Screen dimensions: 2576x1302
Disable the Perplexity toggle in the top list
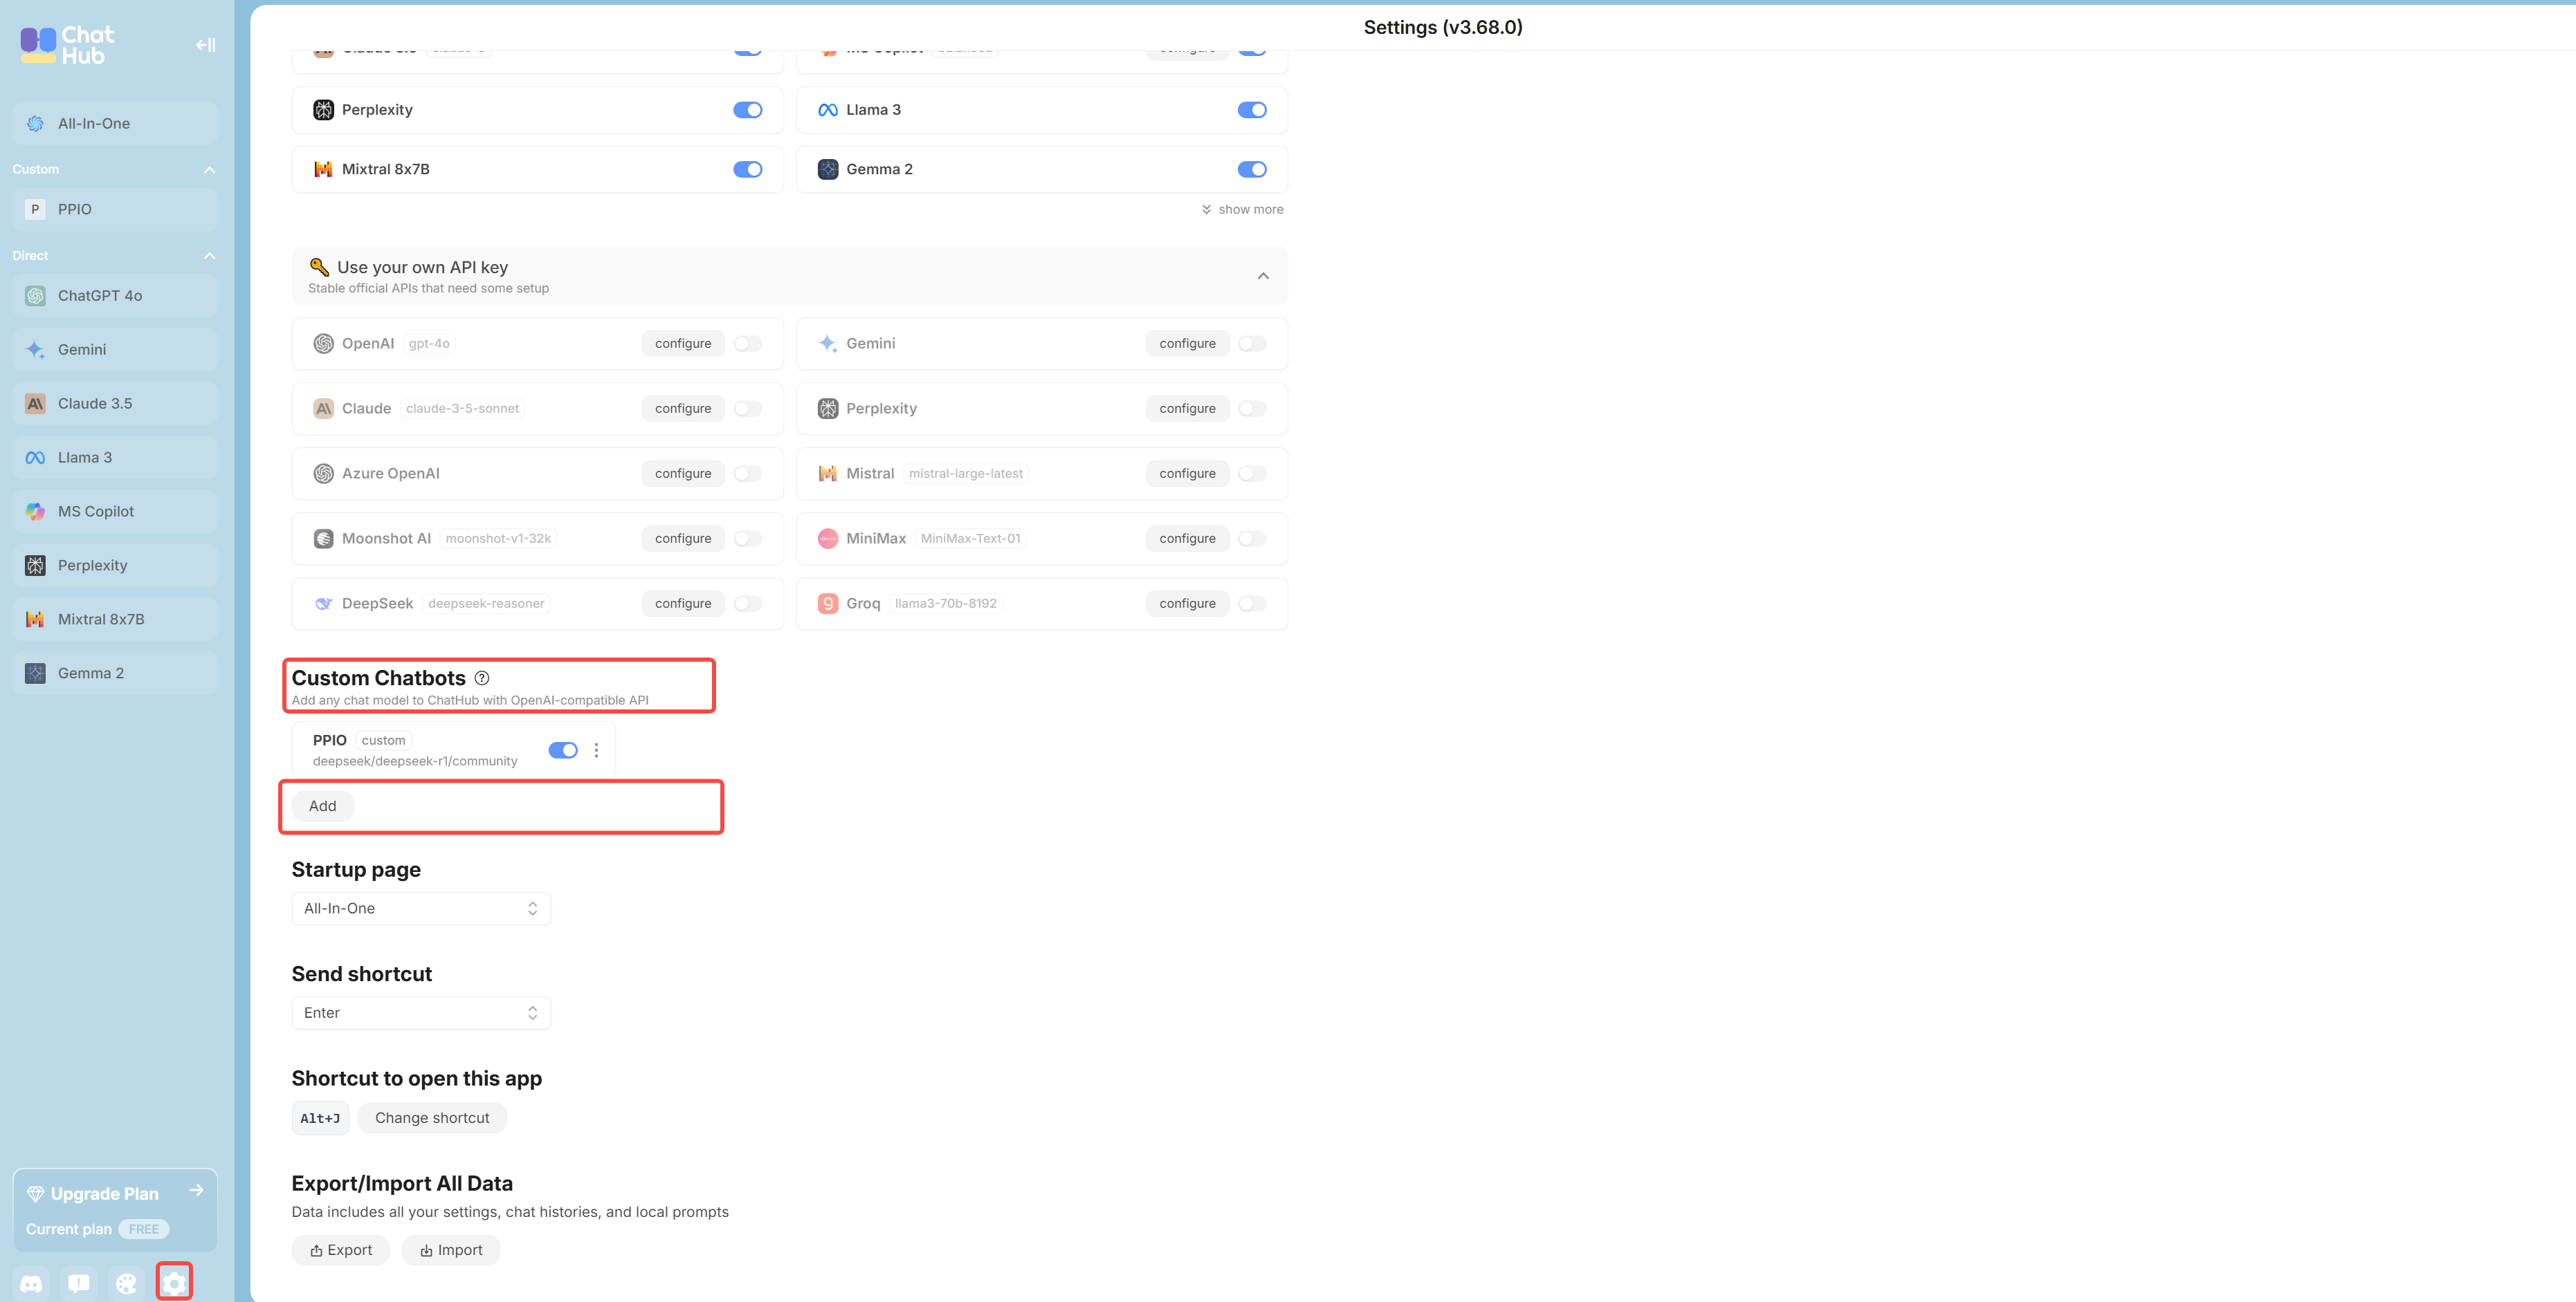[747, 110]
